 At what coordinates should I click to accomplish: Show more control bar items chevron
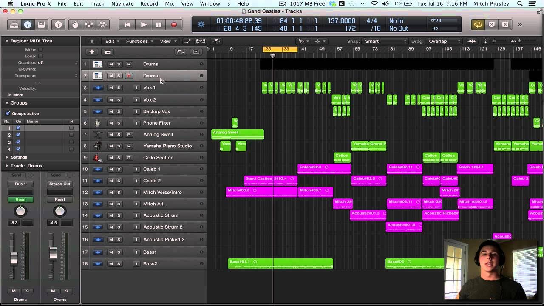click(x=519, y=25)
